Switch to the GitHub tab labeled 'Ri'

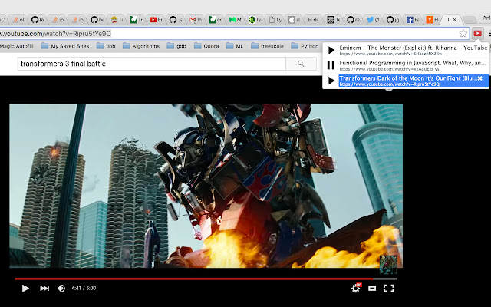tap(38, 20)
